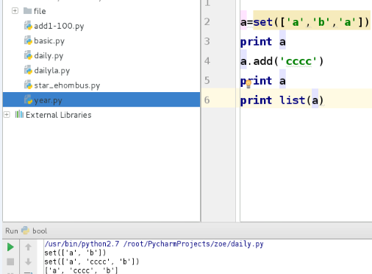Select the file folder in project tree
Viewport: 372px width, 274px height.
pyautogui.click(x=40, y=11)
